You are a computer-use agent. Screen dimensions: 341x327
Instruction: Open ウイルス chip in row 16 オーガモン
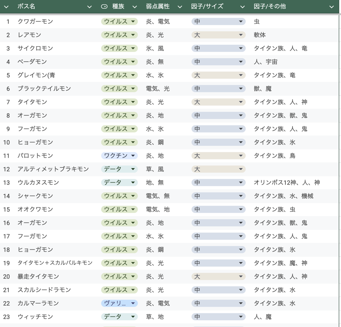(x=119, y=223)
